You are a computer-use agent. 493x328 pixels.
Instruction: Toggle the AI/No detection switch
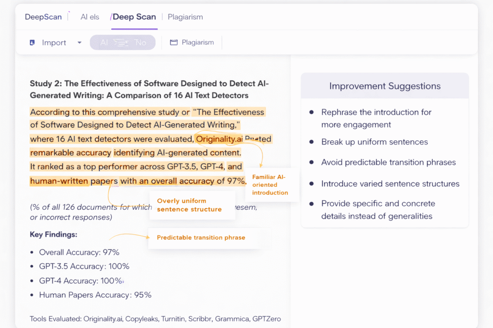[x=122, y=42]
